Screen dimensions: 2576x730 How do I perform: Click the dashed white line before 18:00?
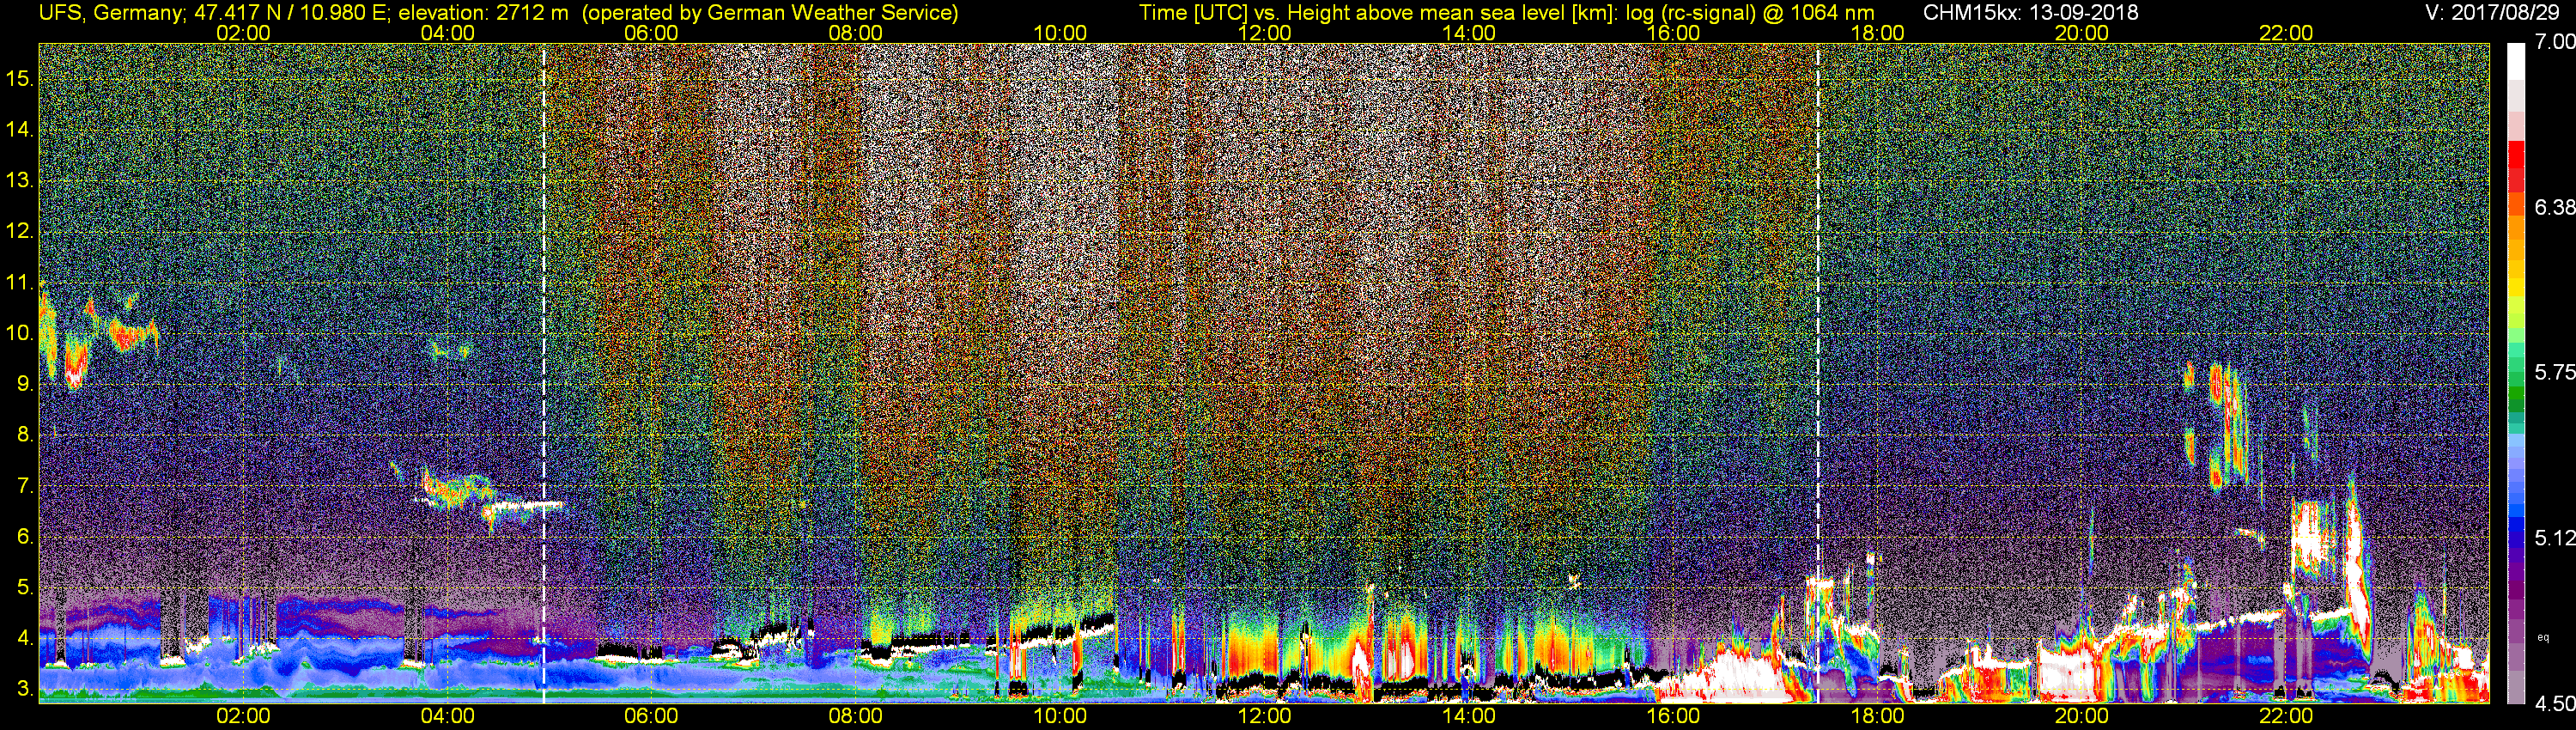(x=1818, y=372)
